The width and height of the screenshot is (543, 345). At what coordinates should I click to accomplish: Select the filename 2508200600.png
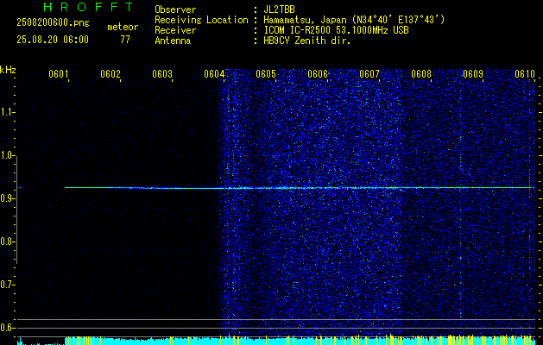[53, 23]
